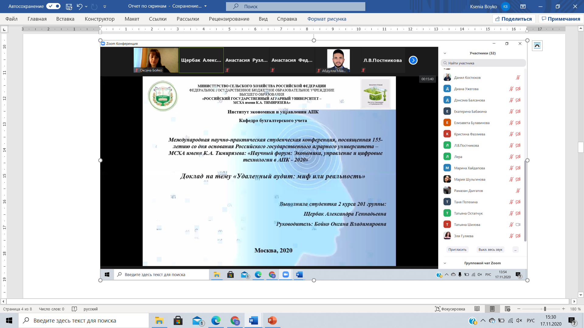Click the zoom slider in status bar
Viewport: 584px width, 328px height.
point(545,309)
